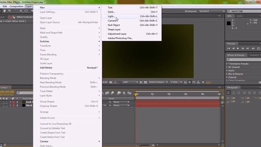Toggle auto-keyframe stopwatch icon in timeline
The height and width of the screenshot is (147, 261).
[x=124, y=93]
